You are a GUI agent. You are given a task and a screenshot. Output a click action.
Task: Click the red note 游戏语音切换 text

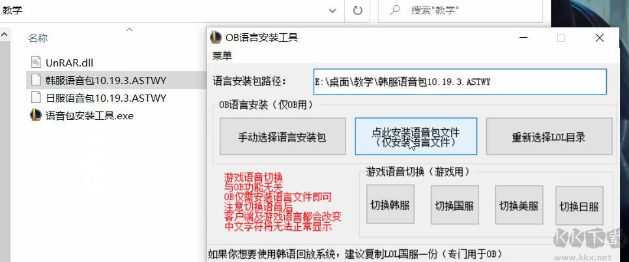tap(254, 177)
